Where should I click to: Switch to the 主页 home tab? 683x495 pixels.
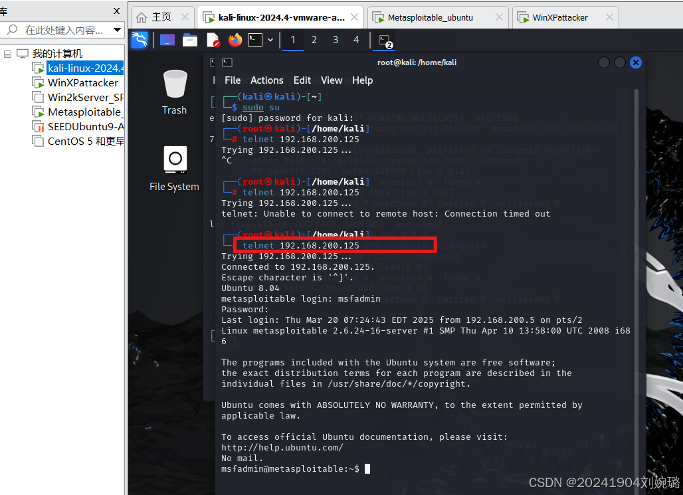(162, 17)
